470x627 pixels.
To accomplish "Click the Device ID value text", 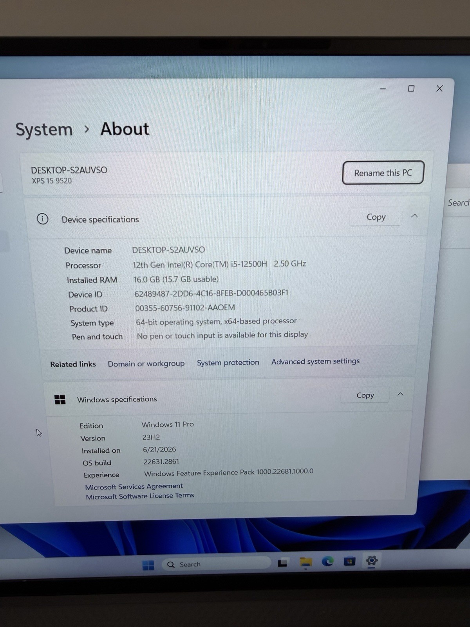I will click(x=211, y=293).
